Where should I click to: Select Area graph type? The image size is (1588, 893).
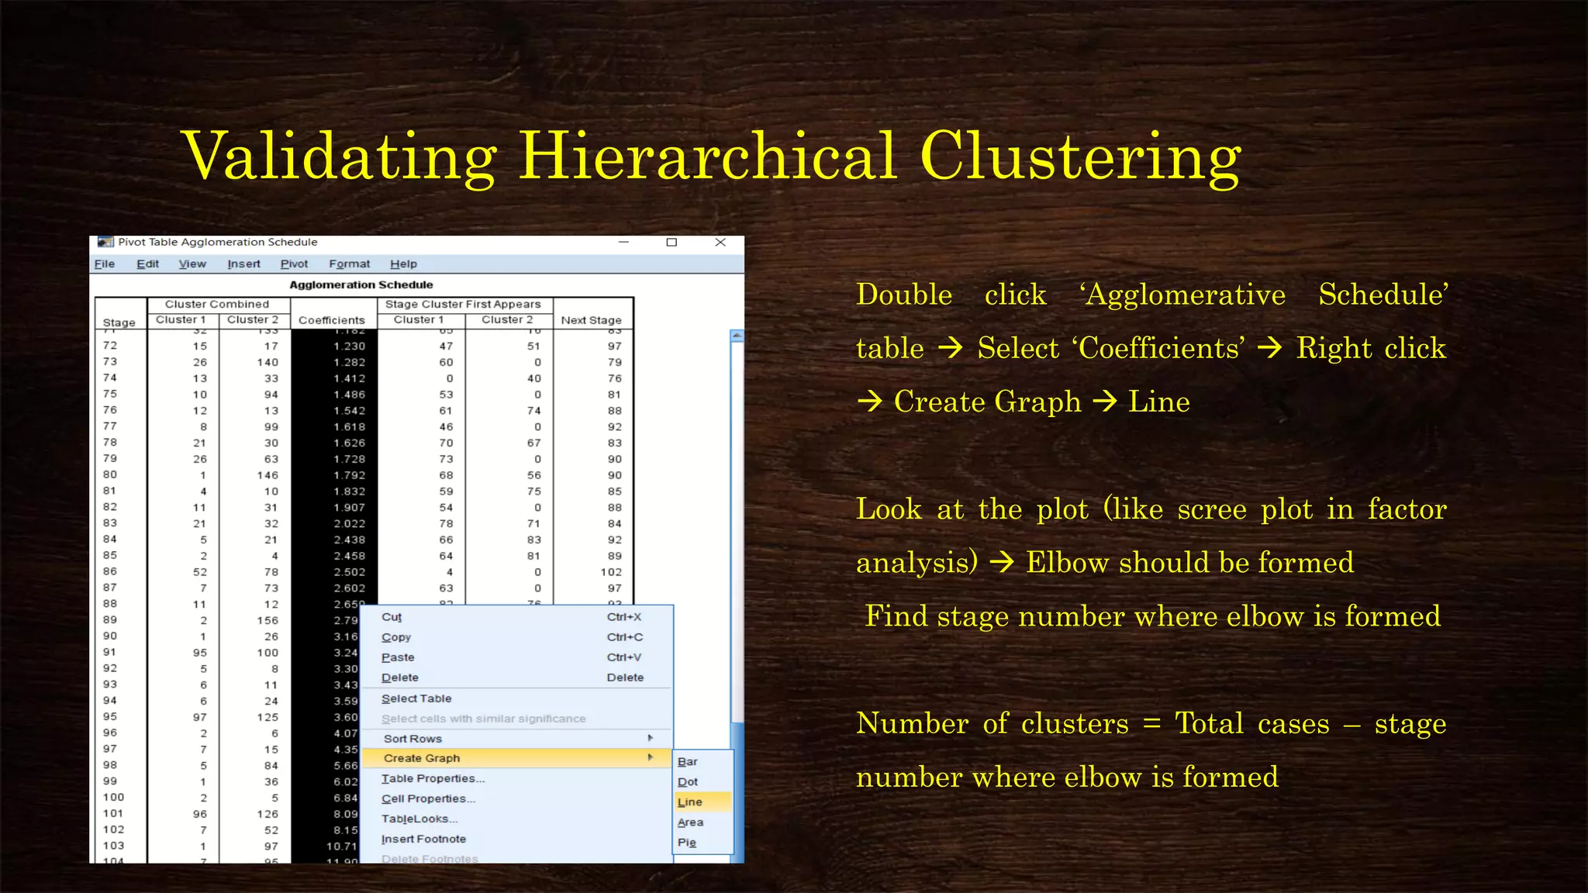tap(703, 822)
